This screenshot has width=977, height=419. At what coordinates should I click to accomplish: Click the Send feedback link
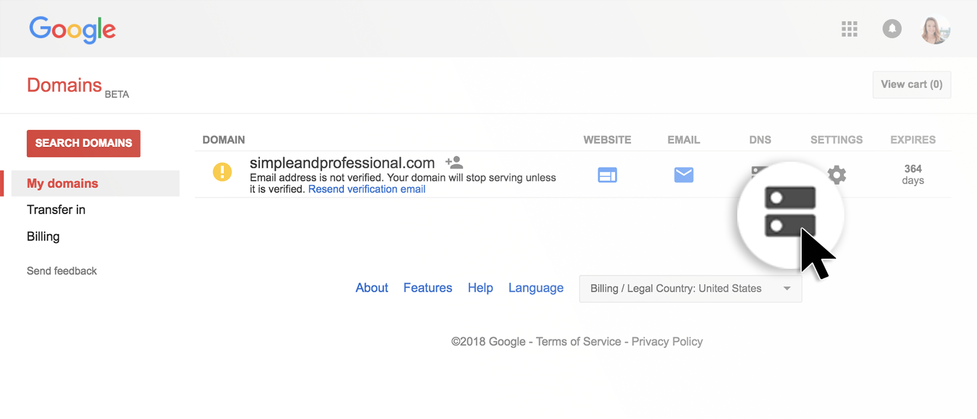click(x=62, y=271)
